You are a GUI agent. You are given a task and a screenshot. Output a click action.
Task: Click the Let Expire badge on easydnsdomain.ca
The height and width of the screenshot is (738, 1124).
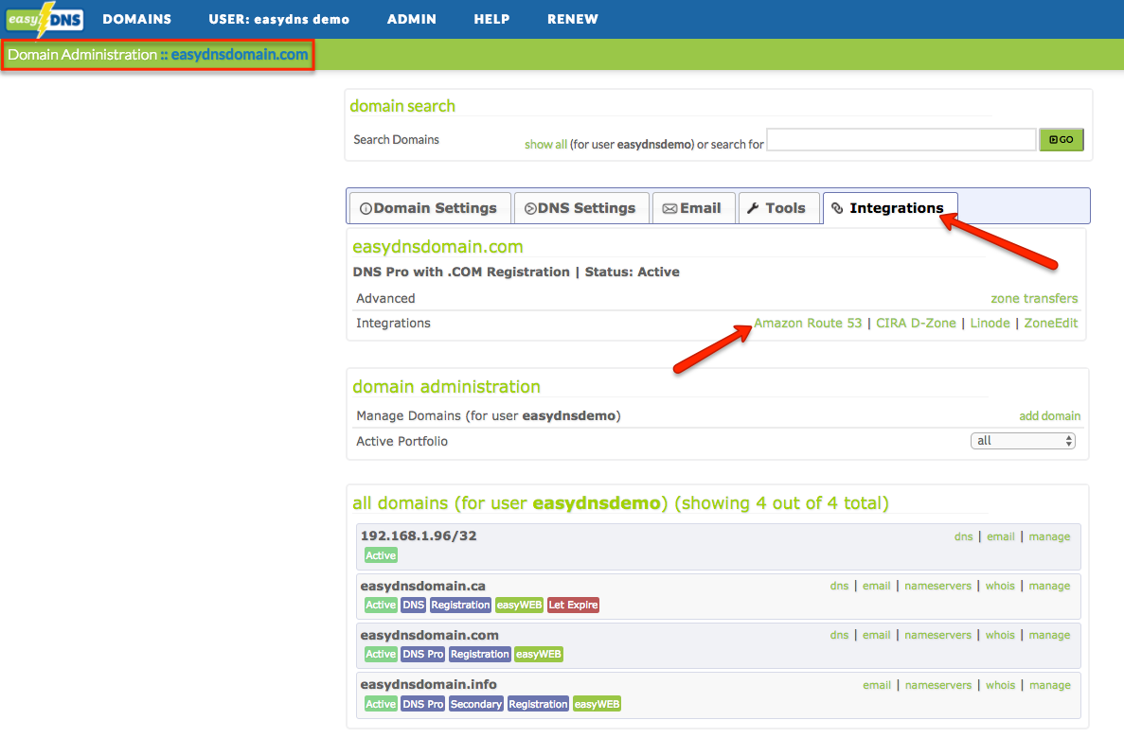pos(573,606)
